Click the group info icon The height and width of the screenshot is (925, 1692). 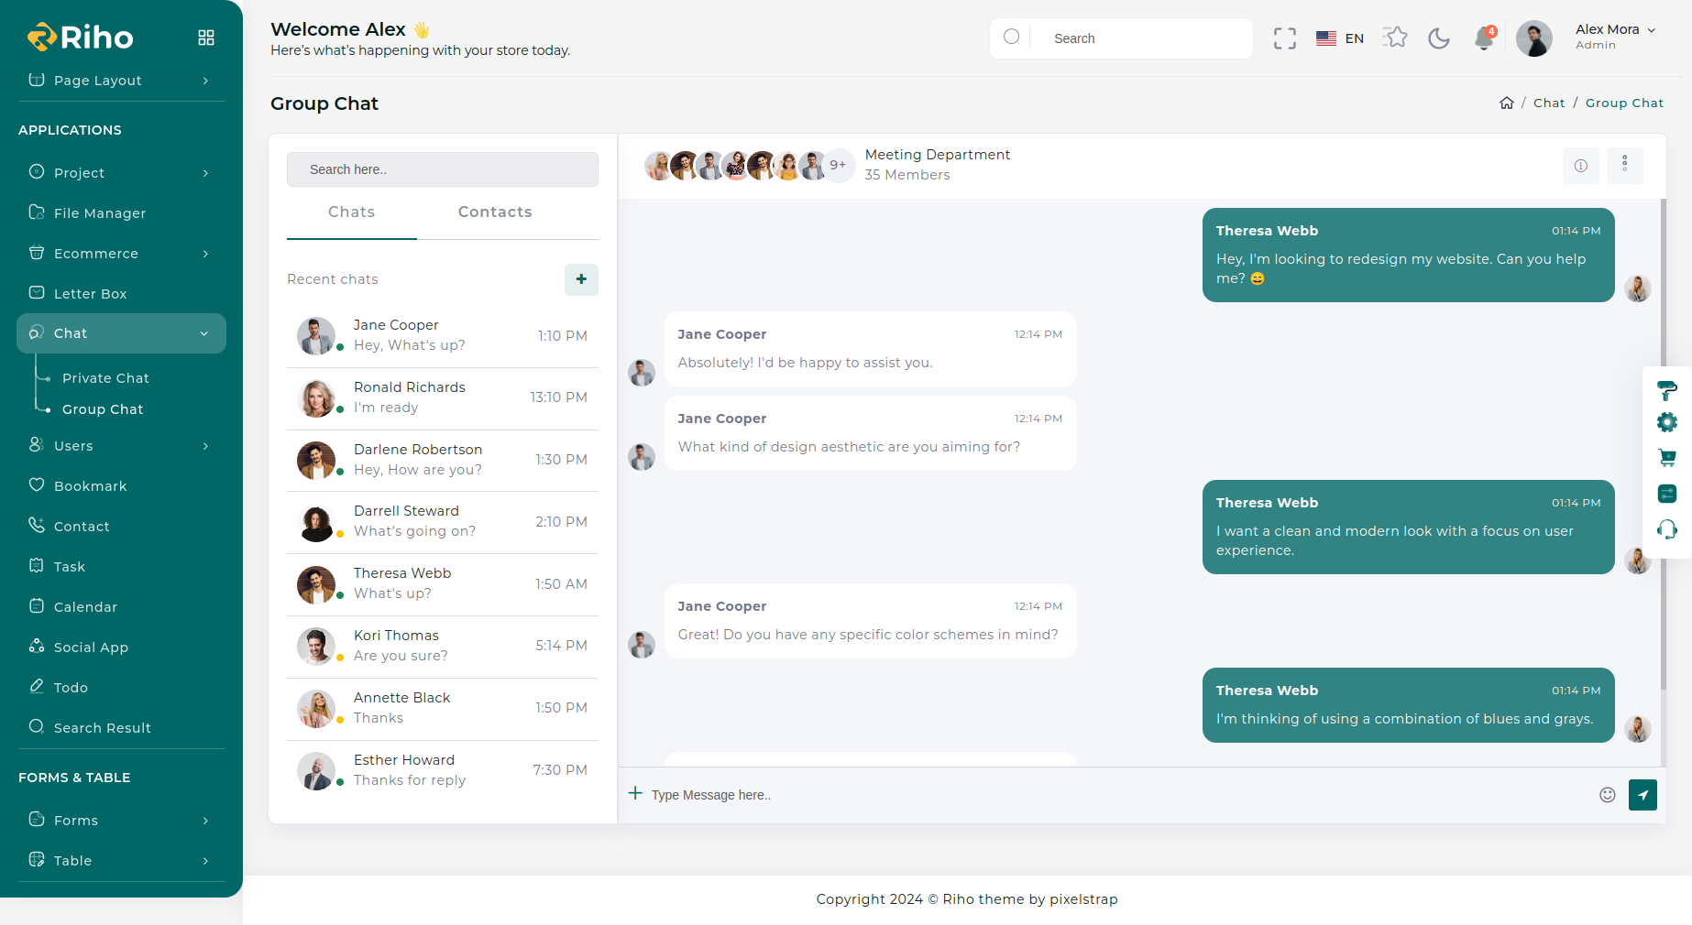[x=1580, y=166]
